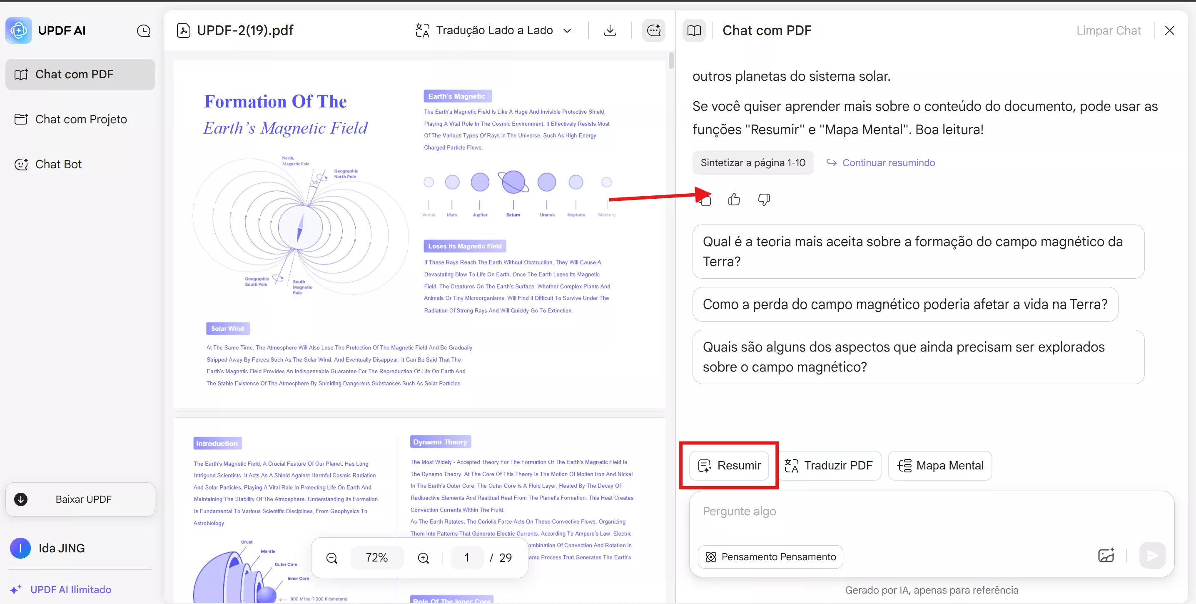This screenshot has height=604, width=1196.
Task: Zoom out the PDF view
Action: pos(331,558)
